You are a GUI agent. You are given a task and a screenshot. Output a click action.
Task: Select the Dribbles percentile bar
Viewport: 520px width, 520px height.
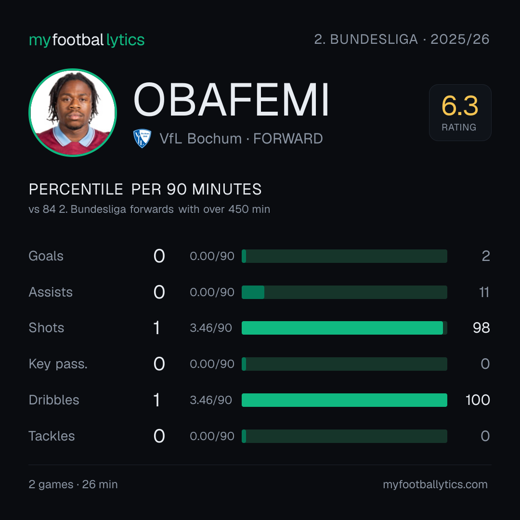coord(344,400)
